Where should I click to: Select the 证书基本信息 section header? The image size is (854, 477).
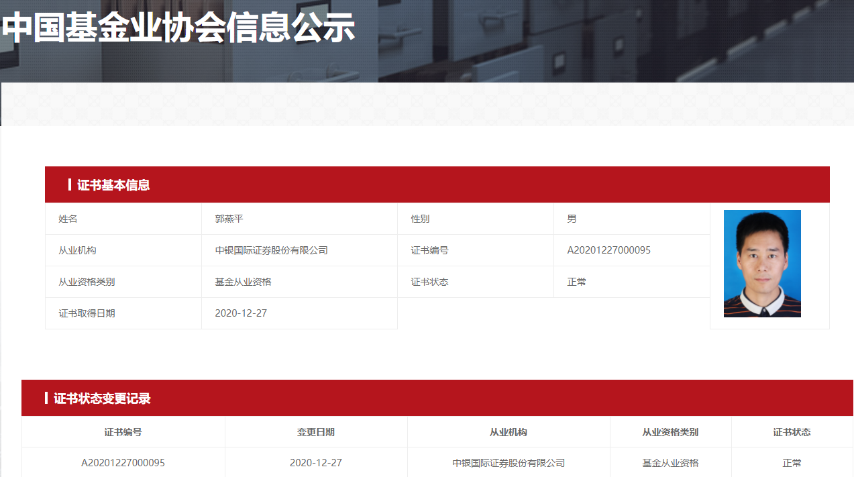point(113,185)
